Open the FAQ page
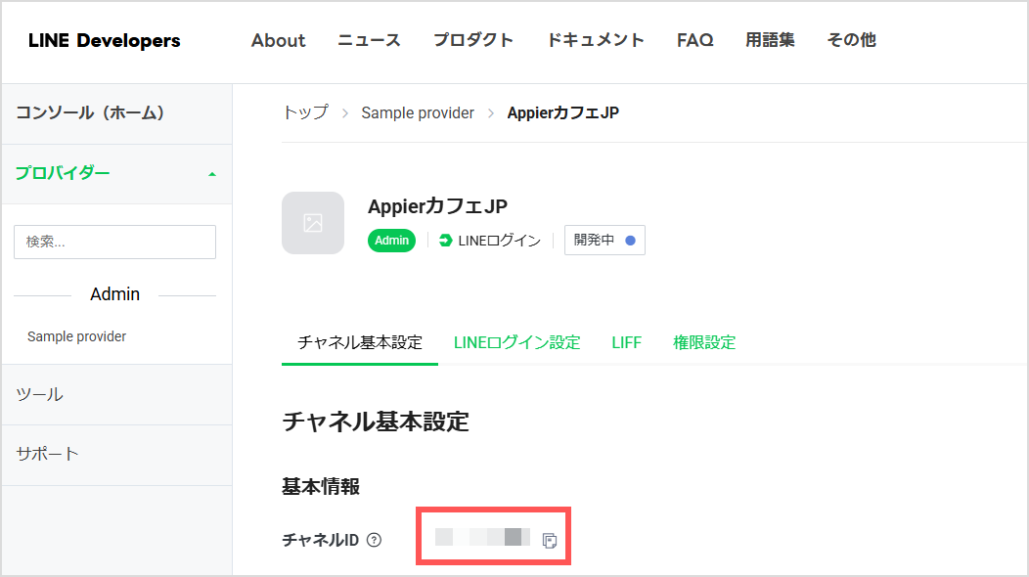The height and width of the screenshot is (577, 1029). [695, 40]
